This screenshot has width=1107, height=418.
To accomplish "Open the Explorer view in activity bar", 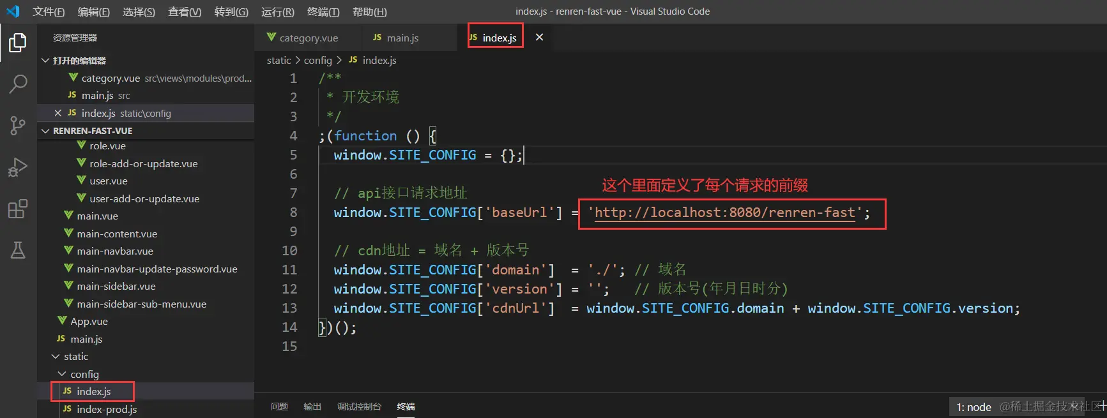I will click(18, 43).
